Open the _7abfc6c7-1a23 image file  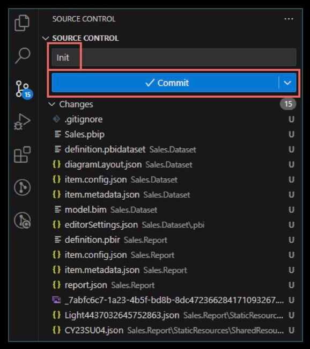[x=174, y=300]
